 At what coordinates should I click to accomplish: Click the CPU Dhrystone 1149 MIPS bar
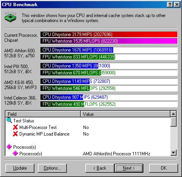click(x=109, y=81)
